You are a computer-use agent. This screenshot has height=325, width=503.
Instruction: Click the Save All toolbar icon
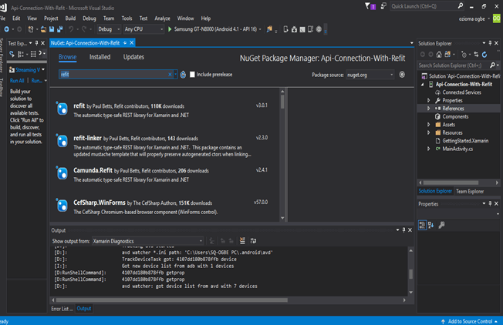[59, 29]
